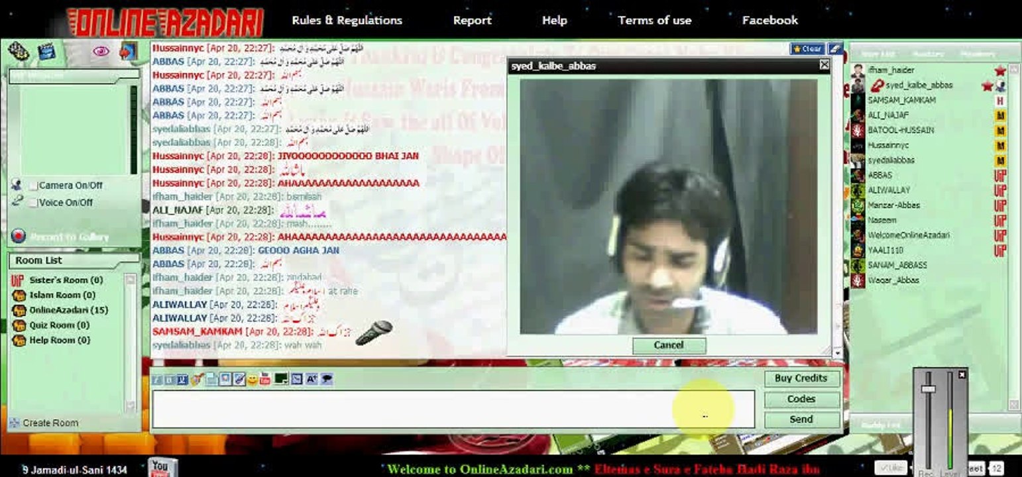Click the star badge beside ifham_haider

click(x=1000, y=70)
